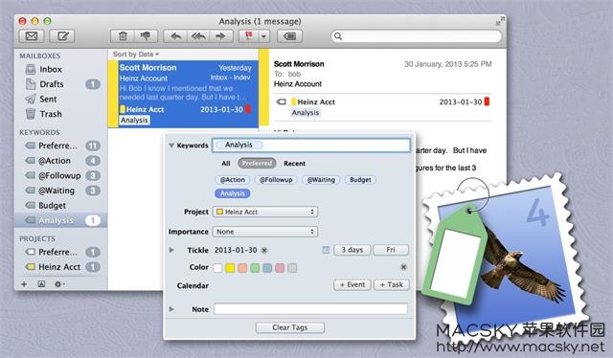
Task: Compose a new message
Action: pos(62,36)
